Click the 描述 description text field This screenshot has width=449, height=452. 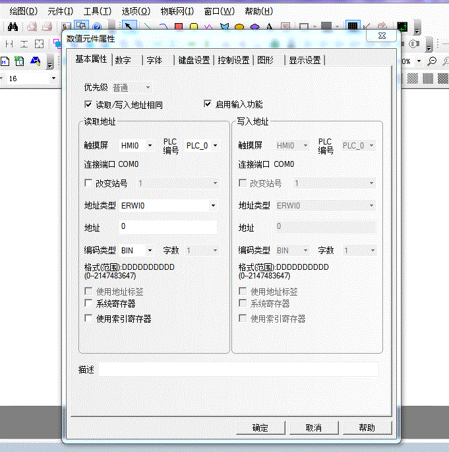pos(239,370)
